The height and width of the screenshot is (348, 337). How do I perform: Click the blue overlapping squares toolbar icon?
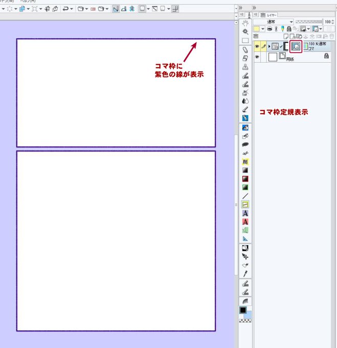pyautogui.click(x=22, y=9)
